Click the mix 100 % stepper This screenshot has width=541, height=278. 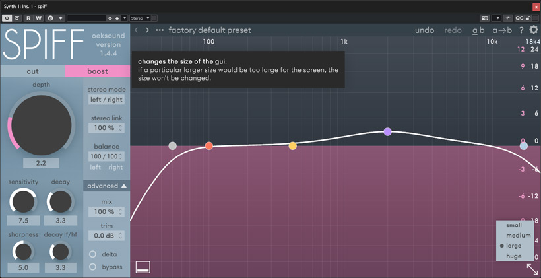point(106,211)
